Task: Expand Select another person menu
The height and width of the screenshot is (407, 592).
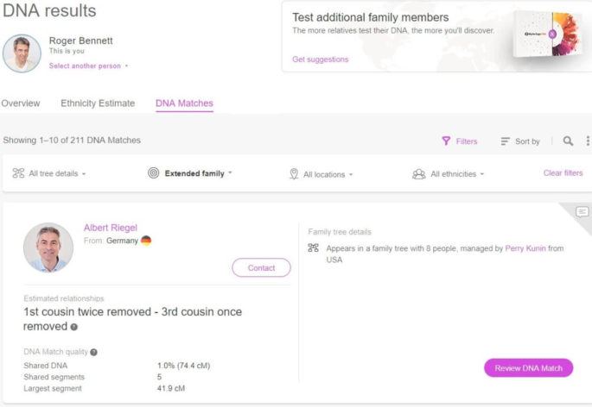Action: click(89, 66)
